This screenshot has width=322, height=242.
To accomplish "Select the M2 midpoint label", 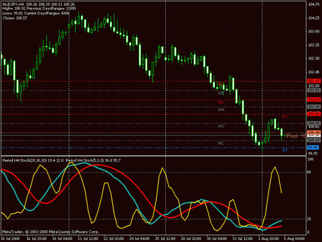I will (x=221, y=143).
